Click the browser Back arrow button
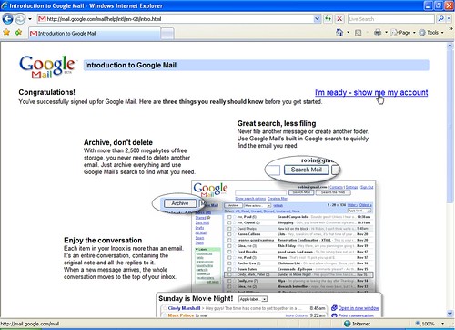The width and height of the screenshot is (455, 330). 7,19
